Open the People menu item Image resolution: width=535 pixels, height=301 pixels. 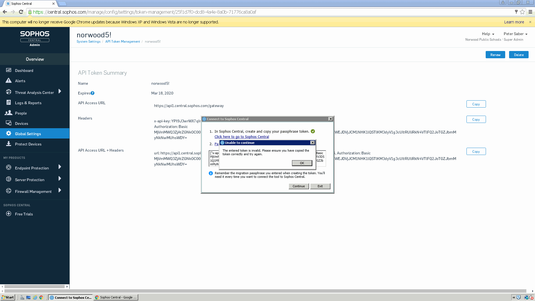click(x=35, y=113)
